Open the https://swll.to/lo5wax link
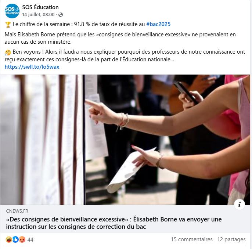Image resolution: width=252 pixels, height=249 pixels. pyautogui.click(x=32, y=67)
